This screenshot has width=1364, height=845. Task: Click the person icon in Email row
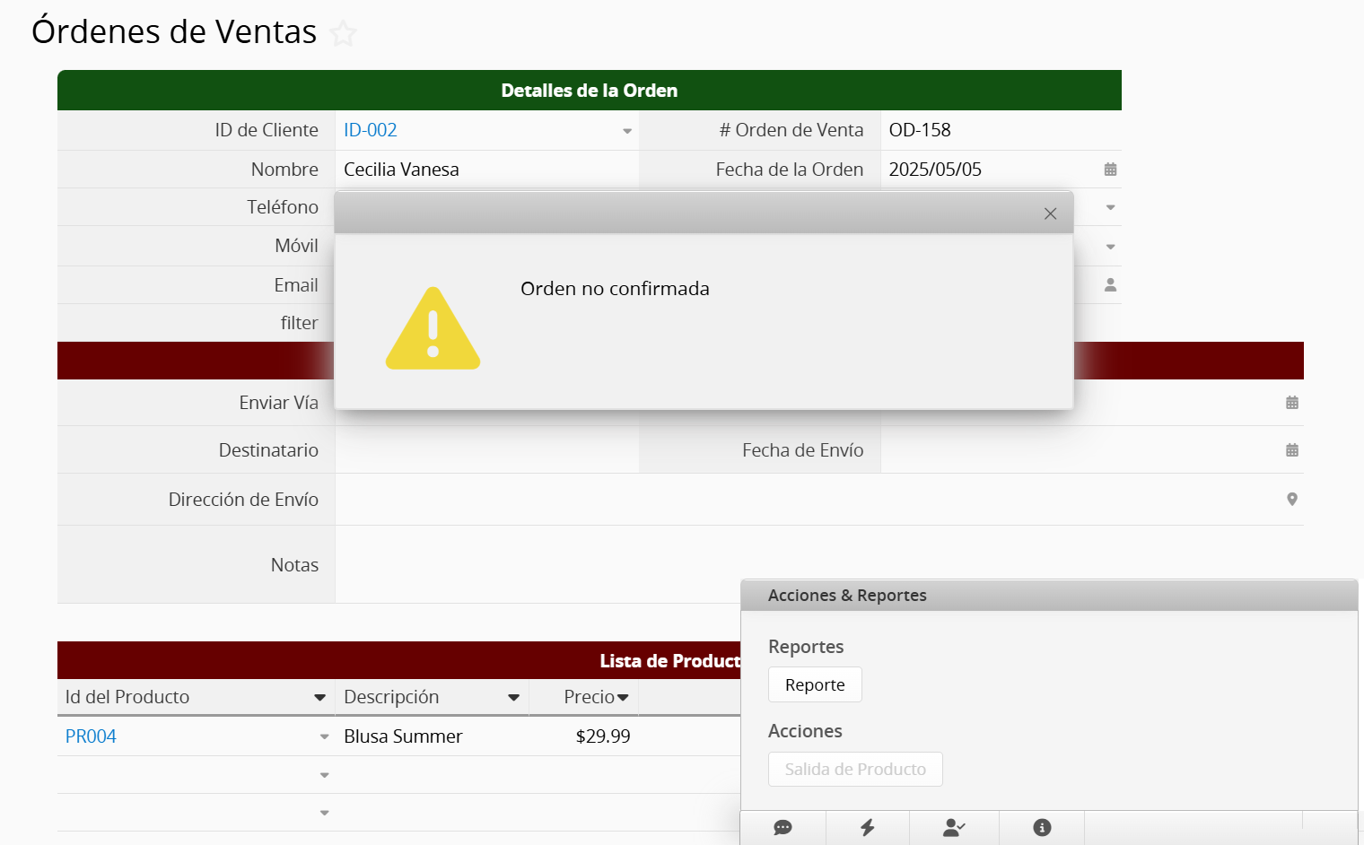[1110, 285]
